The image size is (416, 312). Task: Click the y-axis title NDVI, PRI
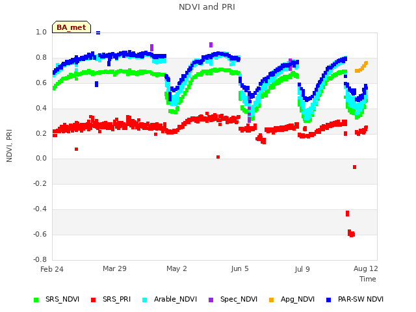click(x=9, y=146)
